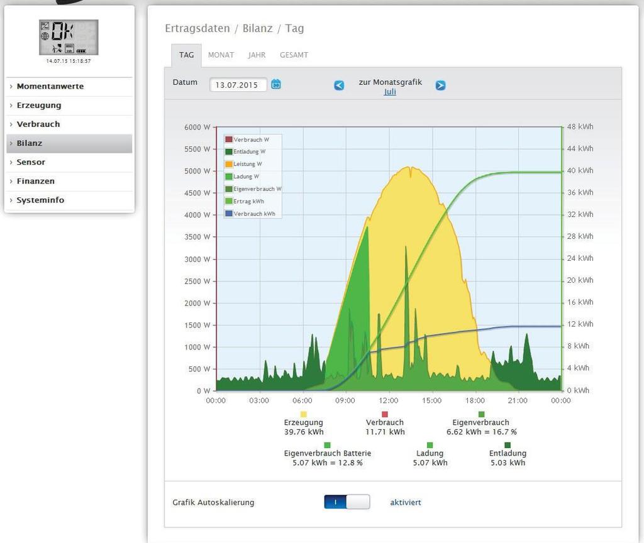The image size is (644, 543).
Task: Toggle the Grafik Autoskalierung switch
Action: click(347, 502)
